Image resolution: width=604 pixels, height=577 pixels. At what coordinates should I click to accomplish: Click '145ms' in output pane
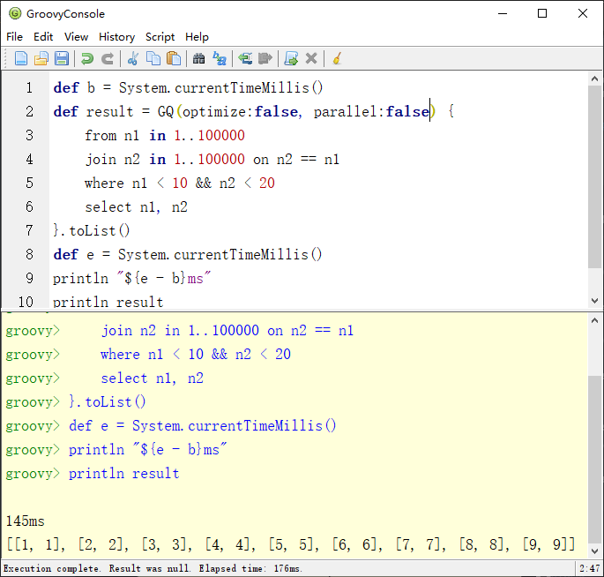26,521
